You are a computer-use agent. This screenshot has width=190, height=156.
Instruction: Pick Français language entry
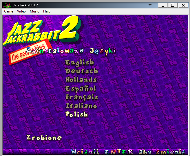pos(82,98)
